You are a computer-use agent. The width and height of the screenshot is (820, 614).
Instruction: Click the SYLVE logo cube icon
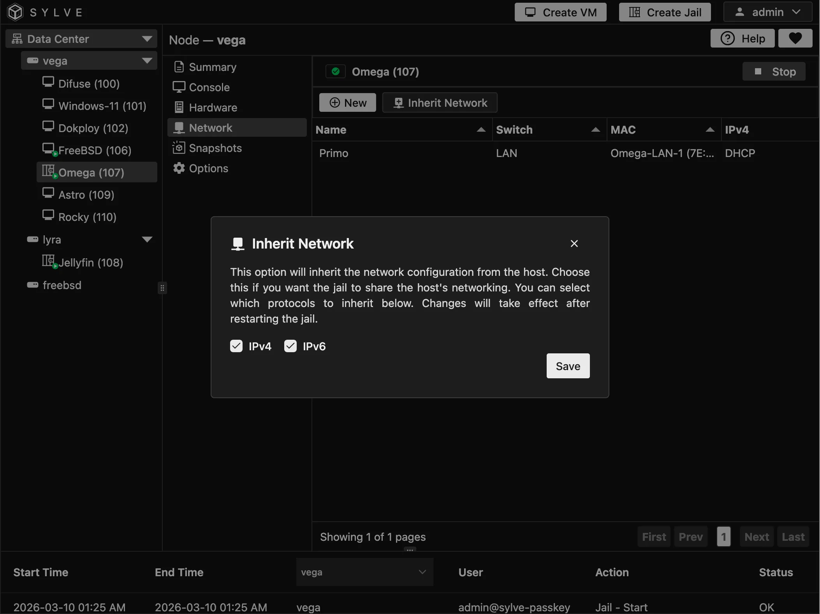coord(15,12)
